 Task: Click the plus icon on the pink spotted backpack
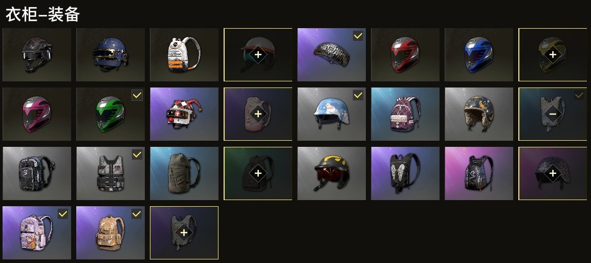pos(258,114)
